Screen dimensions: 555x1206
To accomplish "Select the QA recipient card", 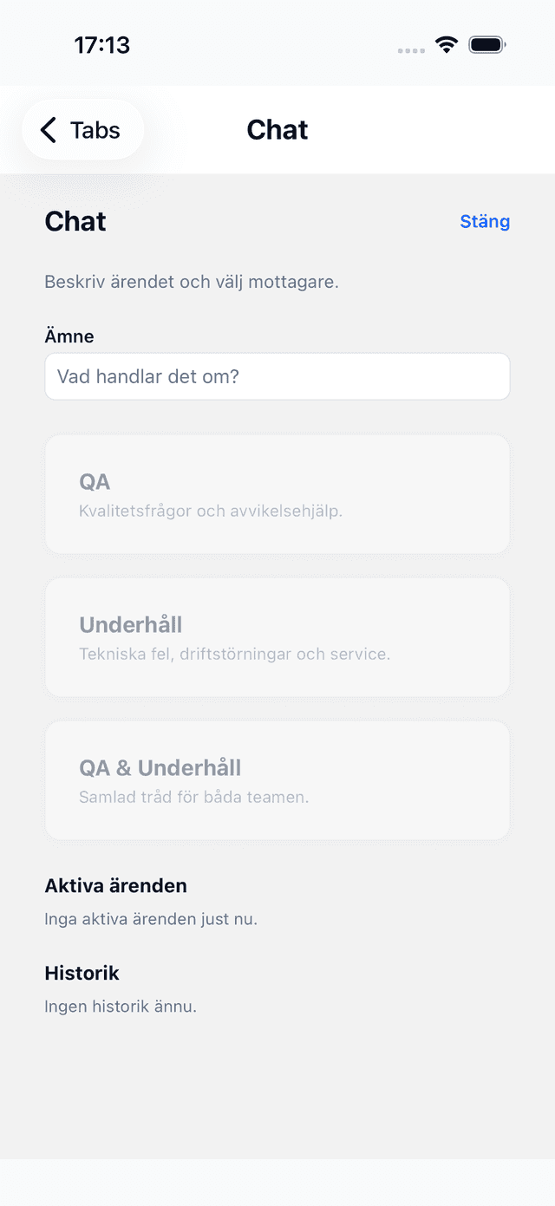I will pyautogui.click(x=277, y=494).
